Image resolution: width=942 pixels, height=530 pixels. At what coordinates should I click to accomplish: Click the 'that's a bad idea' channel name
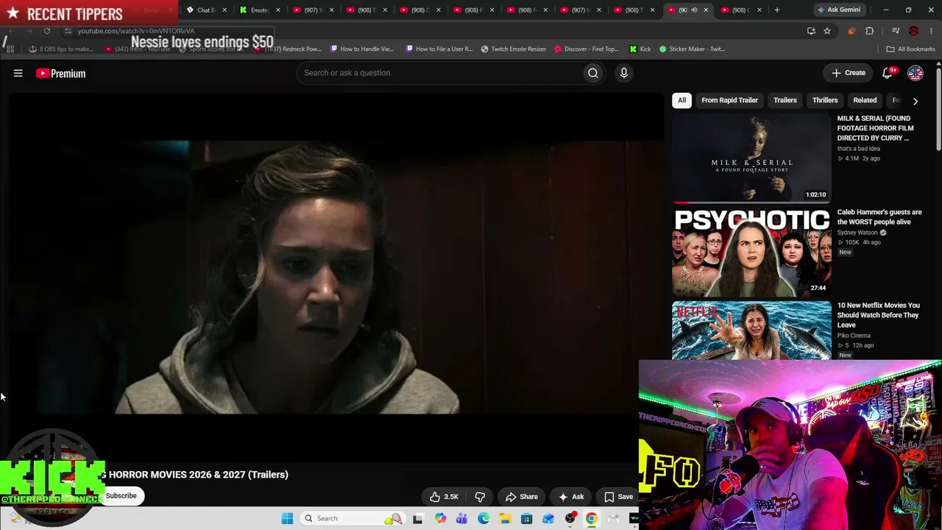[859, 149]
